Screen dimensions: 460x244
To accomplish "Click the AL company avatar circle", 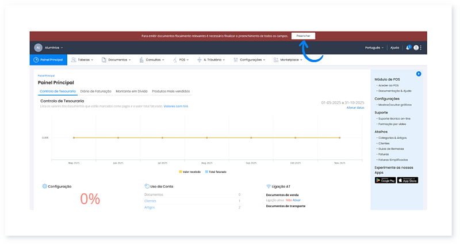I will click(38, 48).
